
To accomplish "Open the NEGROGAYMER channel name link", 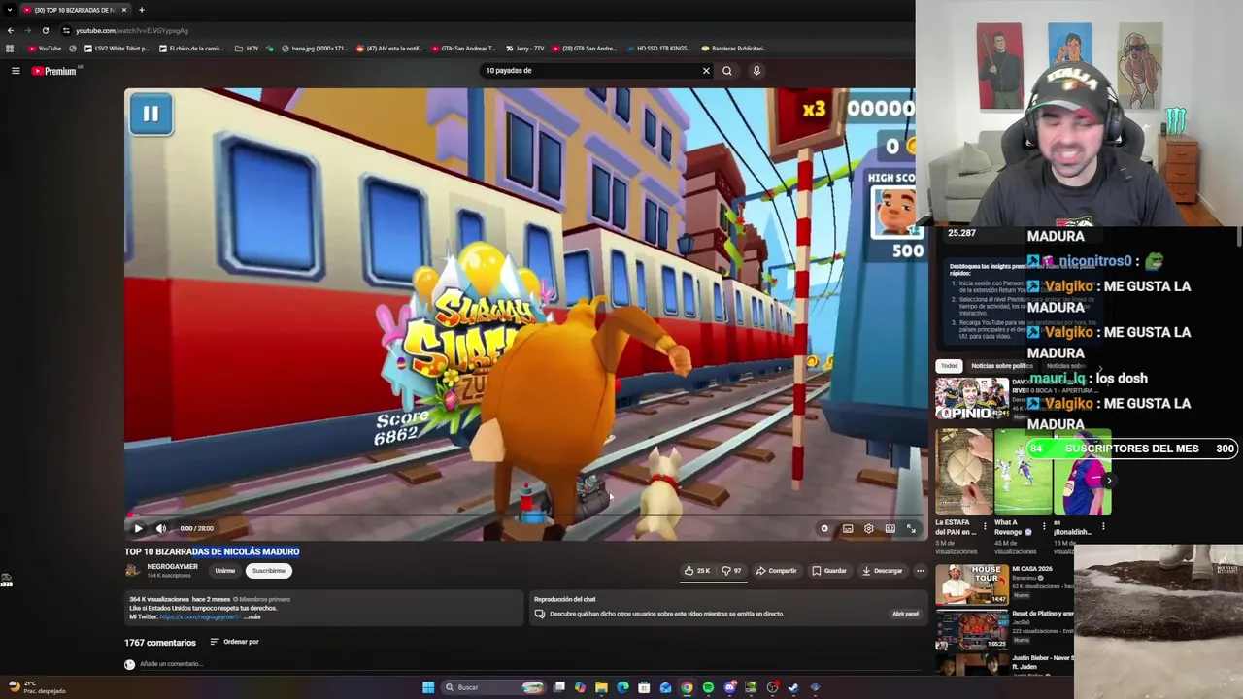I will coord(172,567).
